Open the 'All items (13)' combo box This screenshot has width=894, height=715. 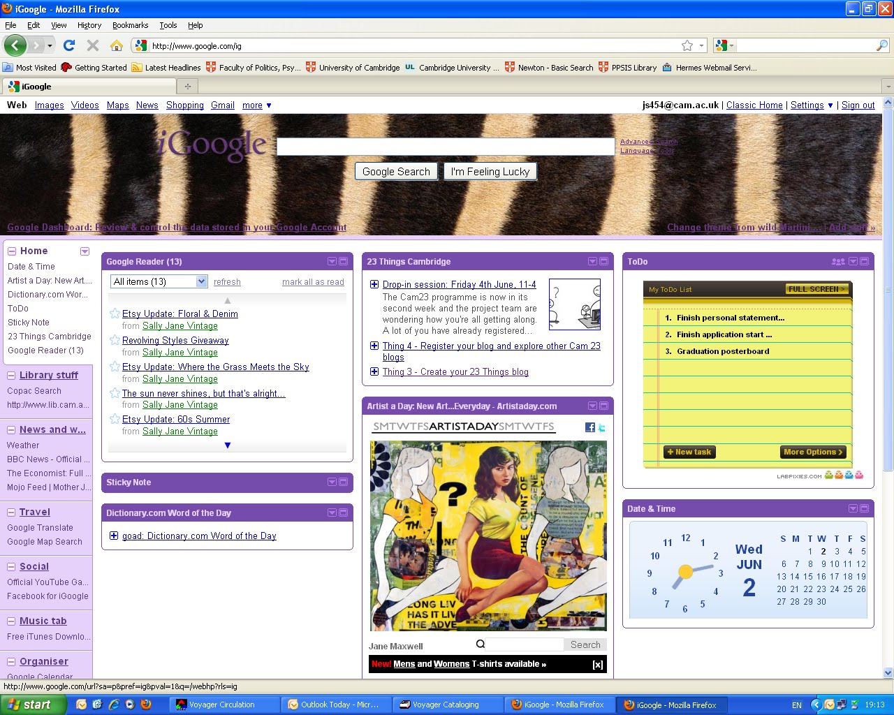(159, 281)
